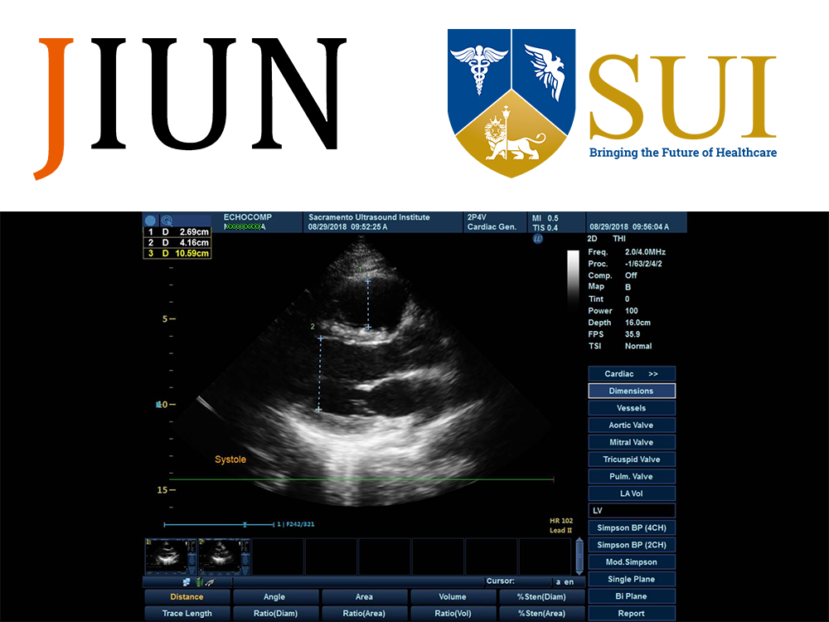Open the Dimensions measurement group
Image resolution: width=829 pixels, height=622 pixels.
tap(632, 391)
